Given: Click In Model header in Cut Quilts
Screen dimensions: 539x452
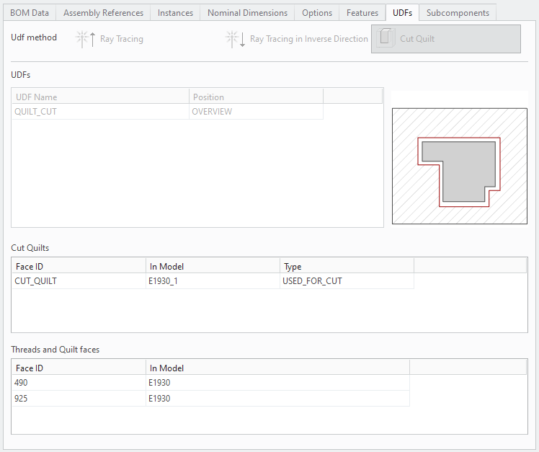Looking at the screenshot, I should click(213, 267).
